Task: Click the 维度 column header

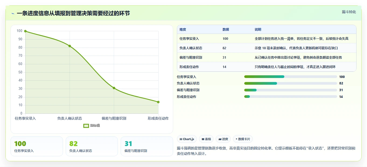Action: pos(183,30)
